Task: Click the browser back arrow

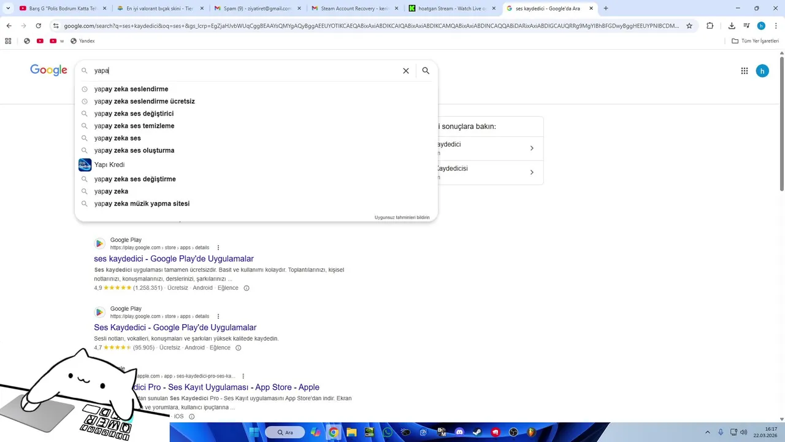Action: 9,26
